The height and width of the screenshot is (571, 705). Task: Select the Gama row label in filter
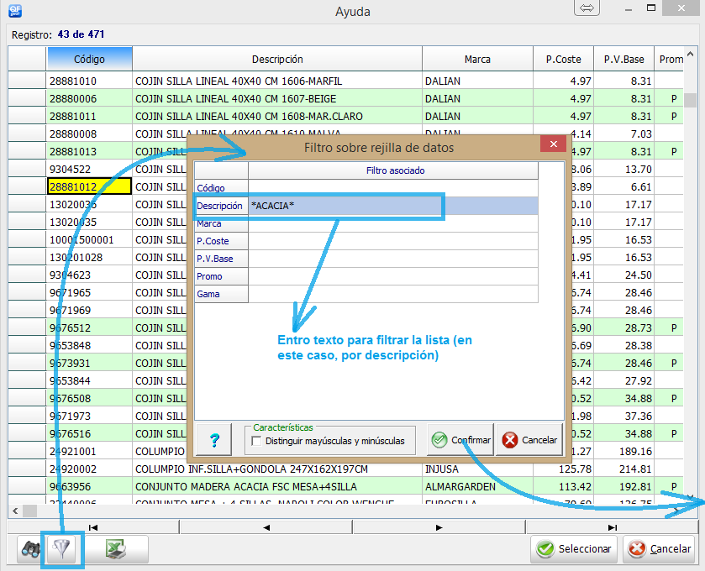coord(221,294)
